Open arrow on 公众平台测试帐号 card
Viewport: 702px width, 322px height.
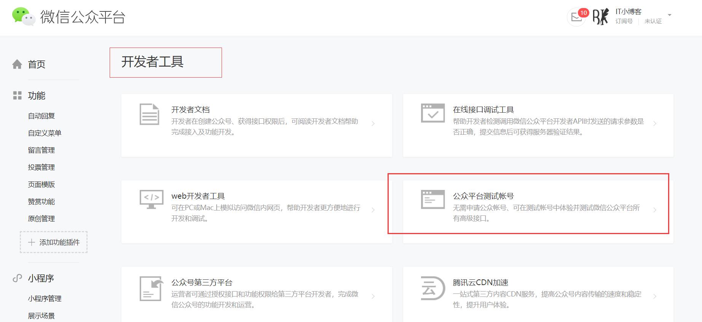coord(655,210)
